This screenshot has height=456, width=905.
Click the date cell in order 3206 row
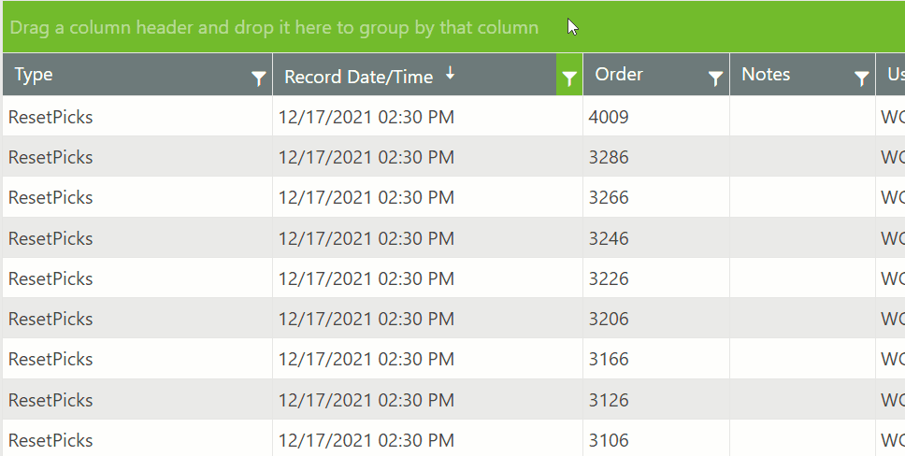tap(366, 319)
